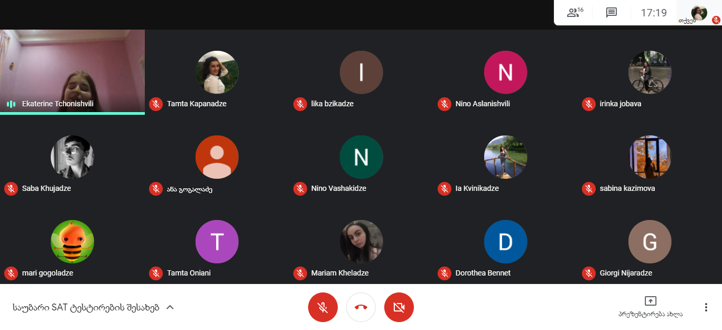Click the name label Mariam Kheladze
The height and width of the screenshot is (330, 722).
pyautogui.click(x=340, y=273)
